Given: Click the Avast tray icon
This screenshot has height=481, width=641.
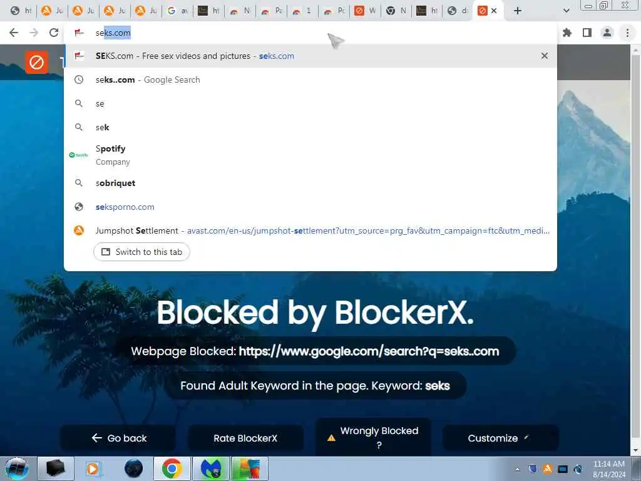Looking at the screenshot, I should pyautogui.click(x=547, y=468).
